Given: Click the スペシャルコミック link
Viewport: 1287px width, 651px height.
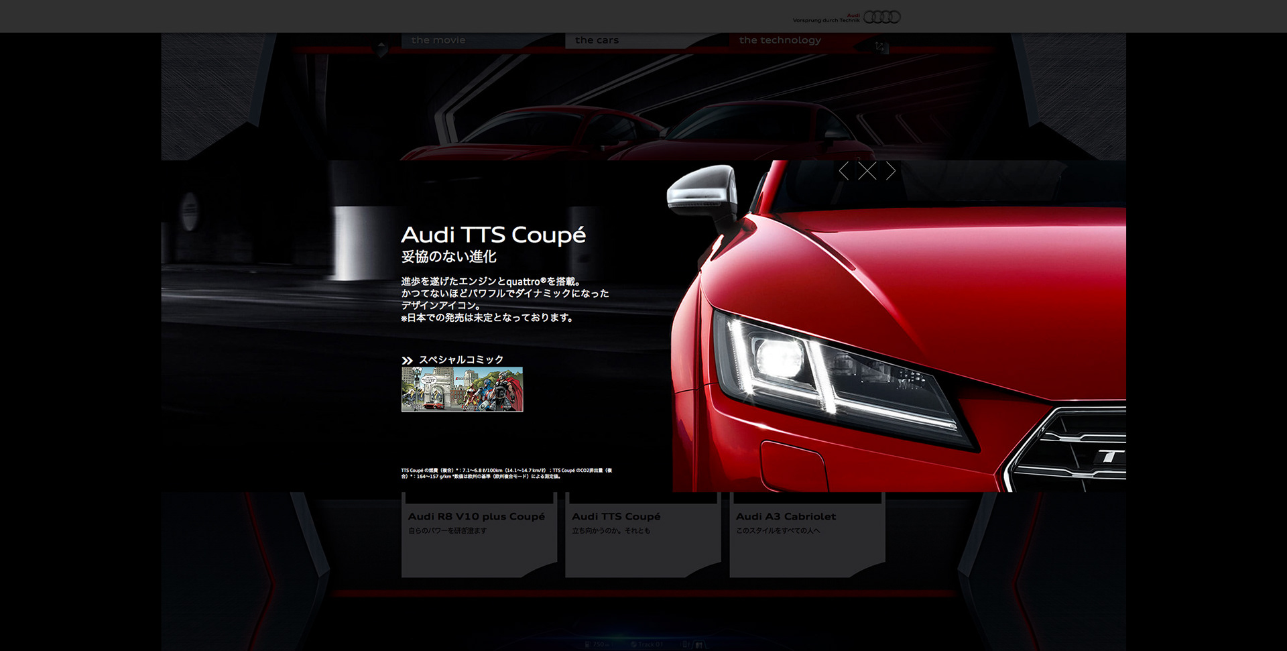Looking at the screenshot, I should coord(461,359).
